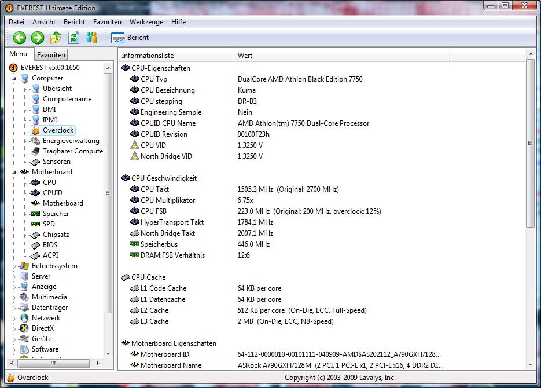Click the up-level folder arrow icon
Screen dimensions: 541x388
pyautogui.click(x=56, y=38)
